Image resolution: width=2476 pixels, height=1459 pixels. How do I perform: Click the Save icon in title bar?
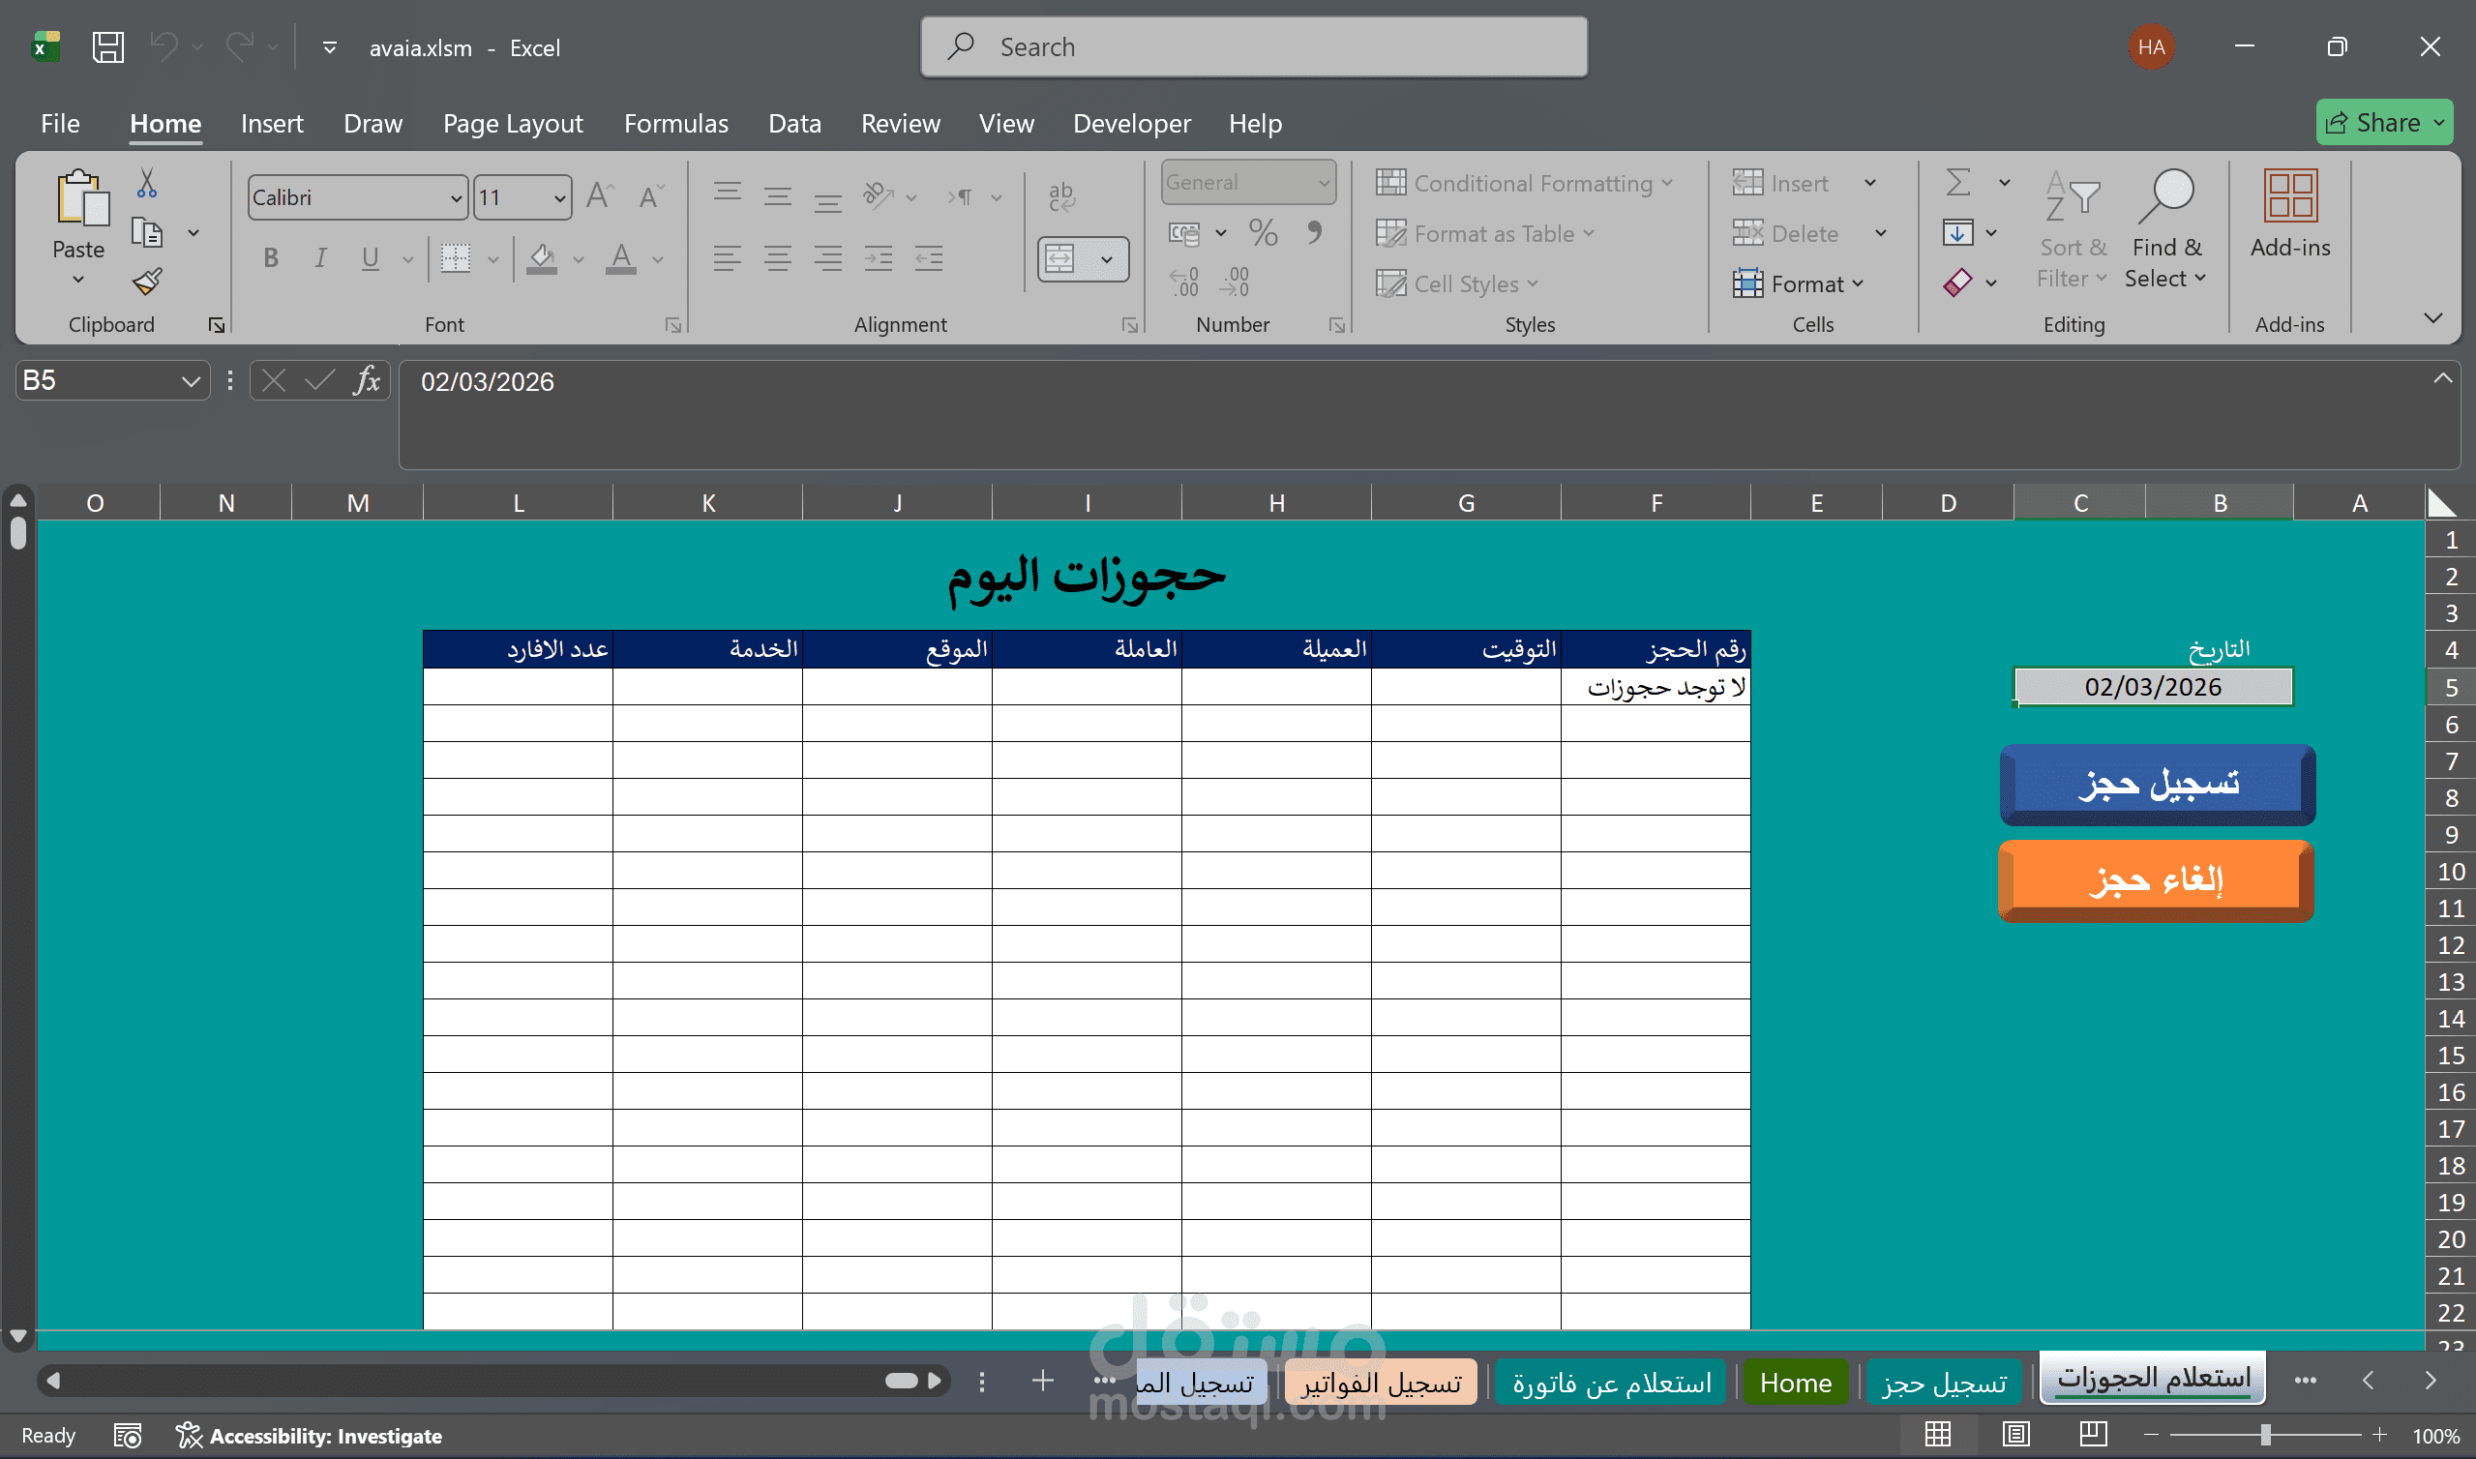(x=107, y=47)
